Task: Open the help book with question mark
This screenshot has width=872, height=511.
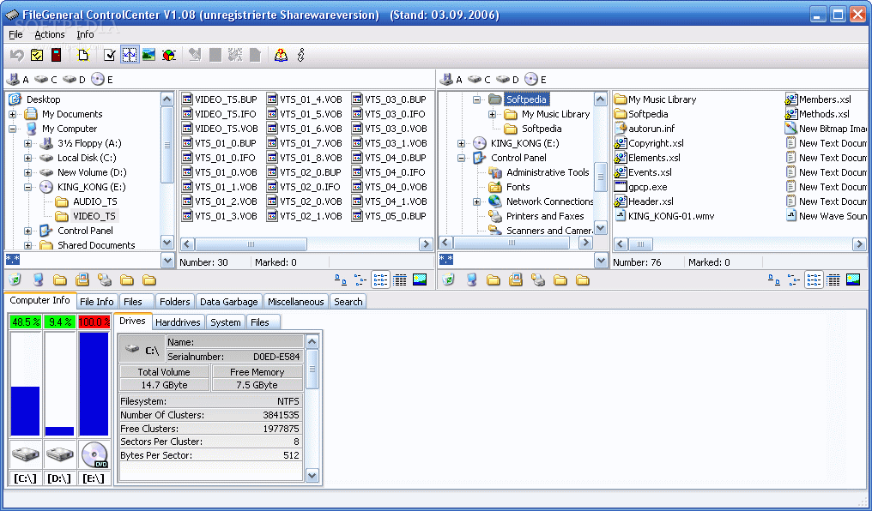Action: point(281,55)
